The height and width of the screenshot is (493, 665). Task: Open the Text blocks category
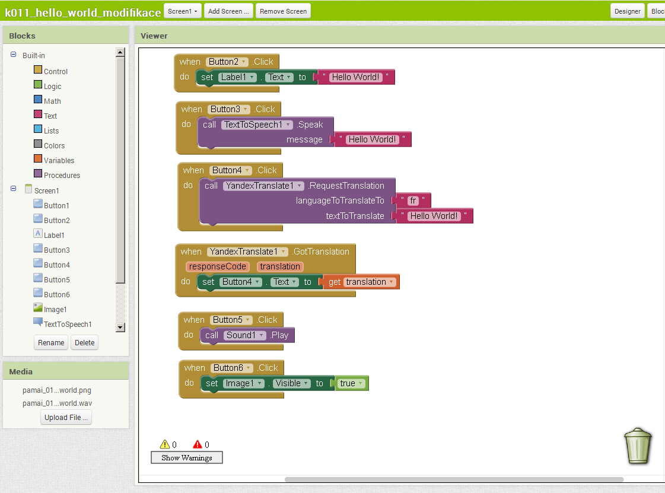pyautogui.click(x=50, y=116)
